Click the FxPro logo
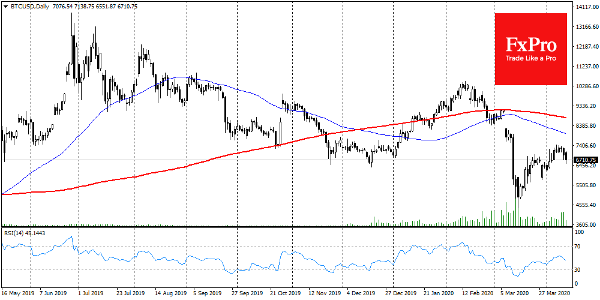Image resolution: width=600 pixels, height=300 pixels. 530,44
